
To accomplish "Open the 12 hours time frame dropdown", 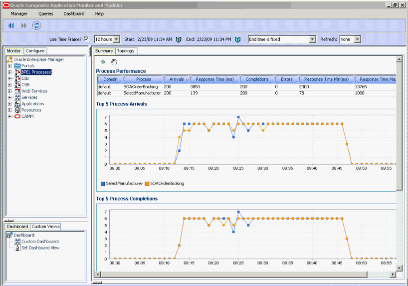I will [116, 39].
